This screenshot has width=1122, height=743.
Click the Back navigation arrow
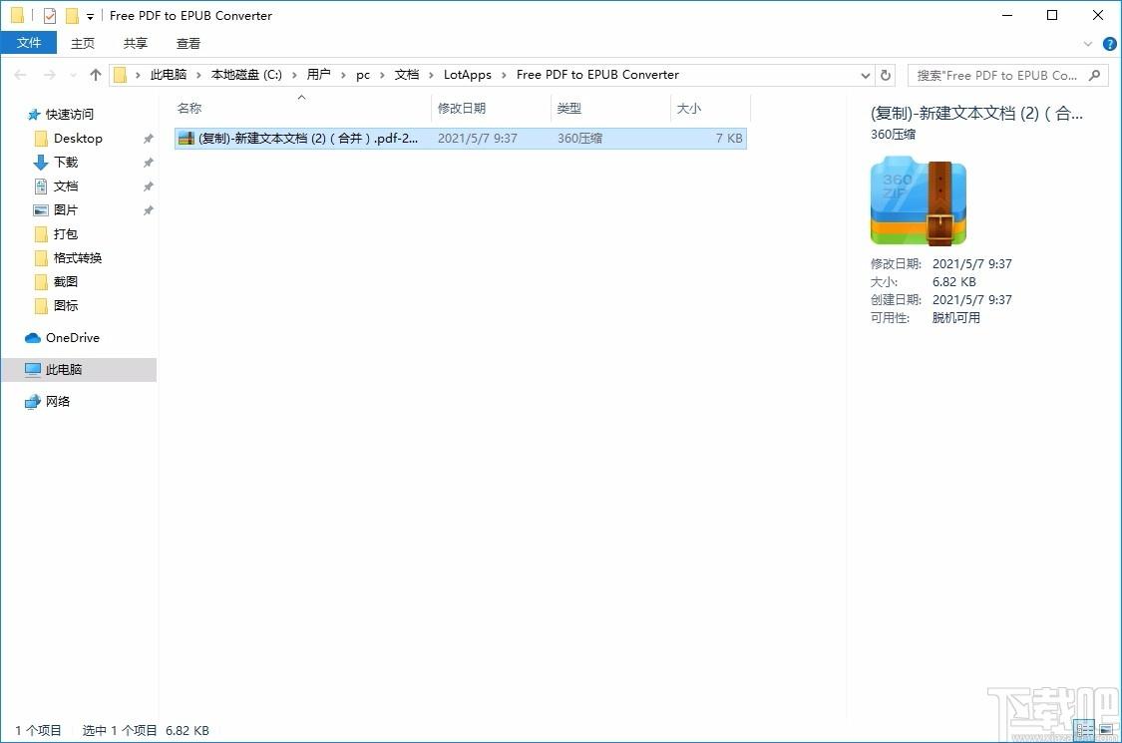(20, 75)
